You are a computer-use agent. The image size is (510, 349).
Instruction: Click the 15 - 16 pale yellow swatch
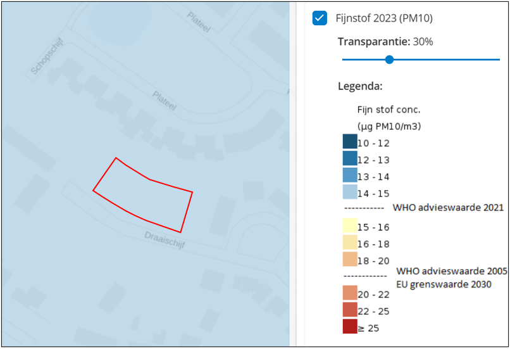click(x=350, y=225)
